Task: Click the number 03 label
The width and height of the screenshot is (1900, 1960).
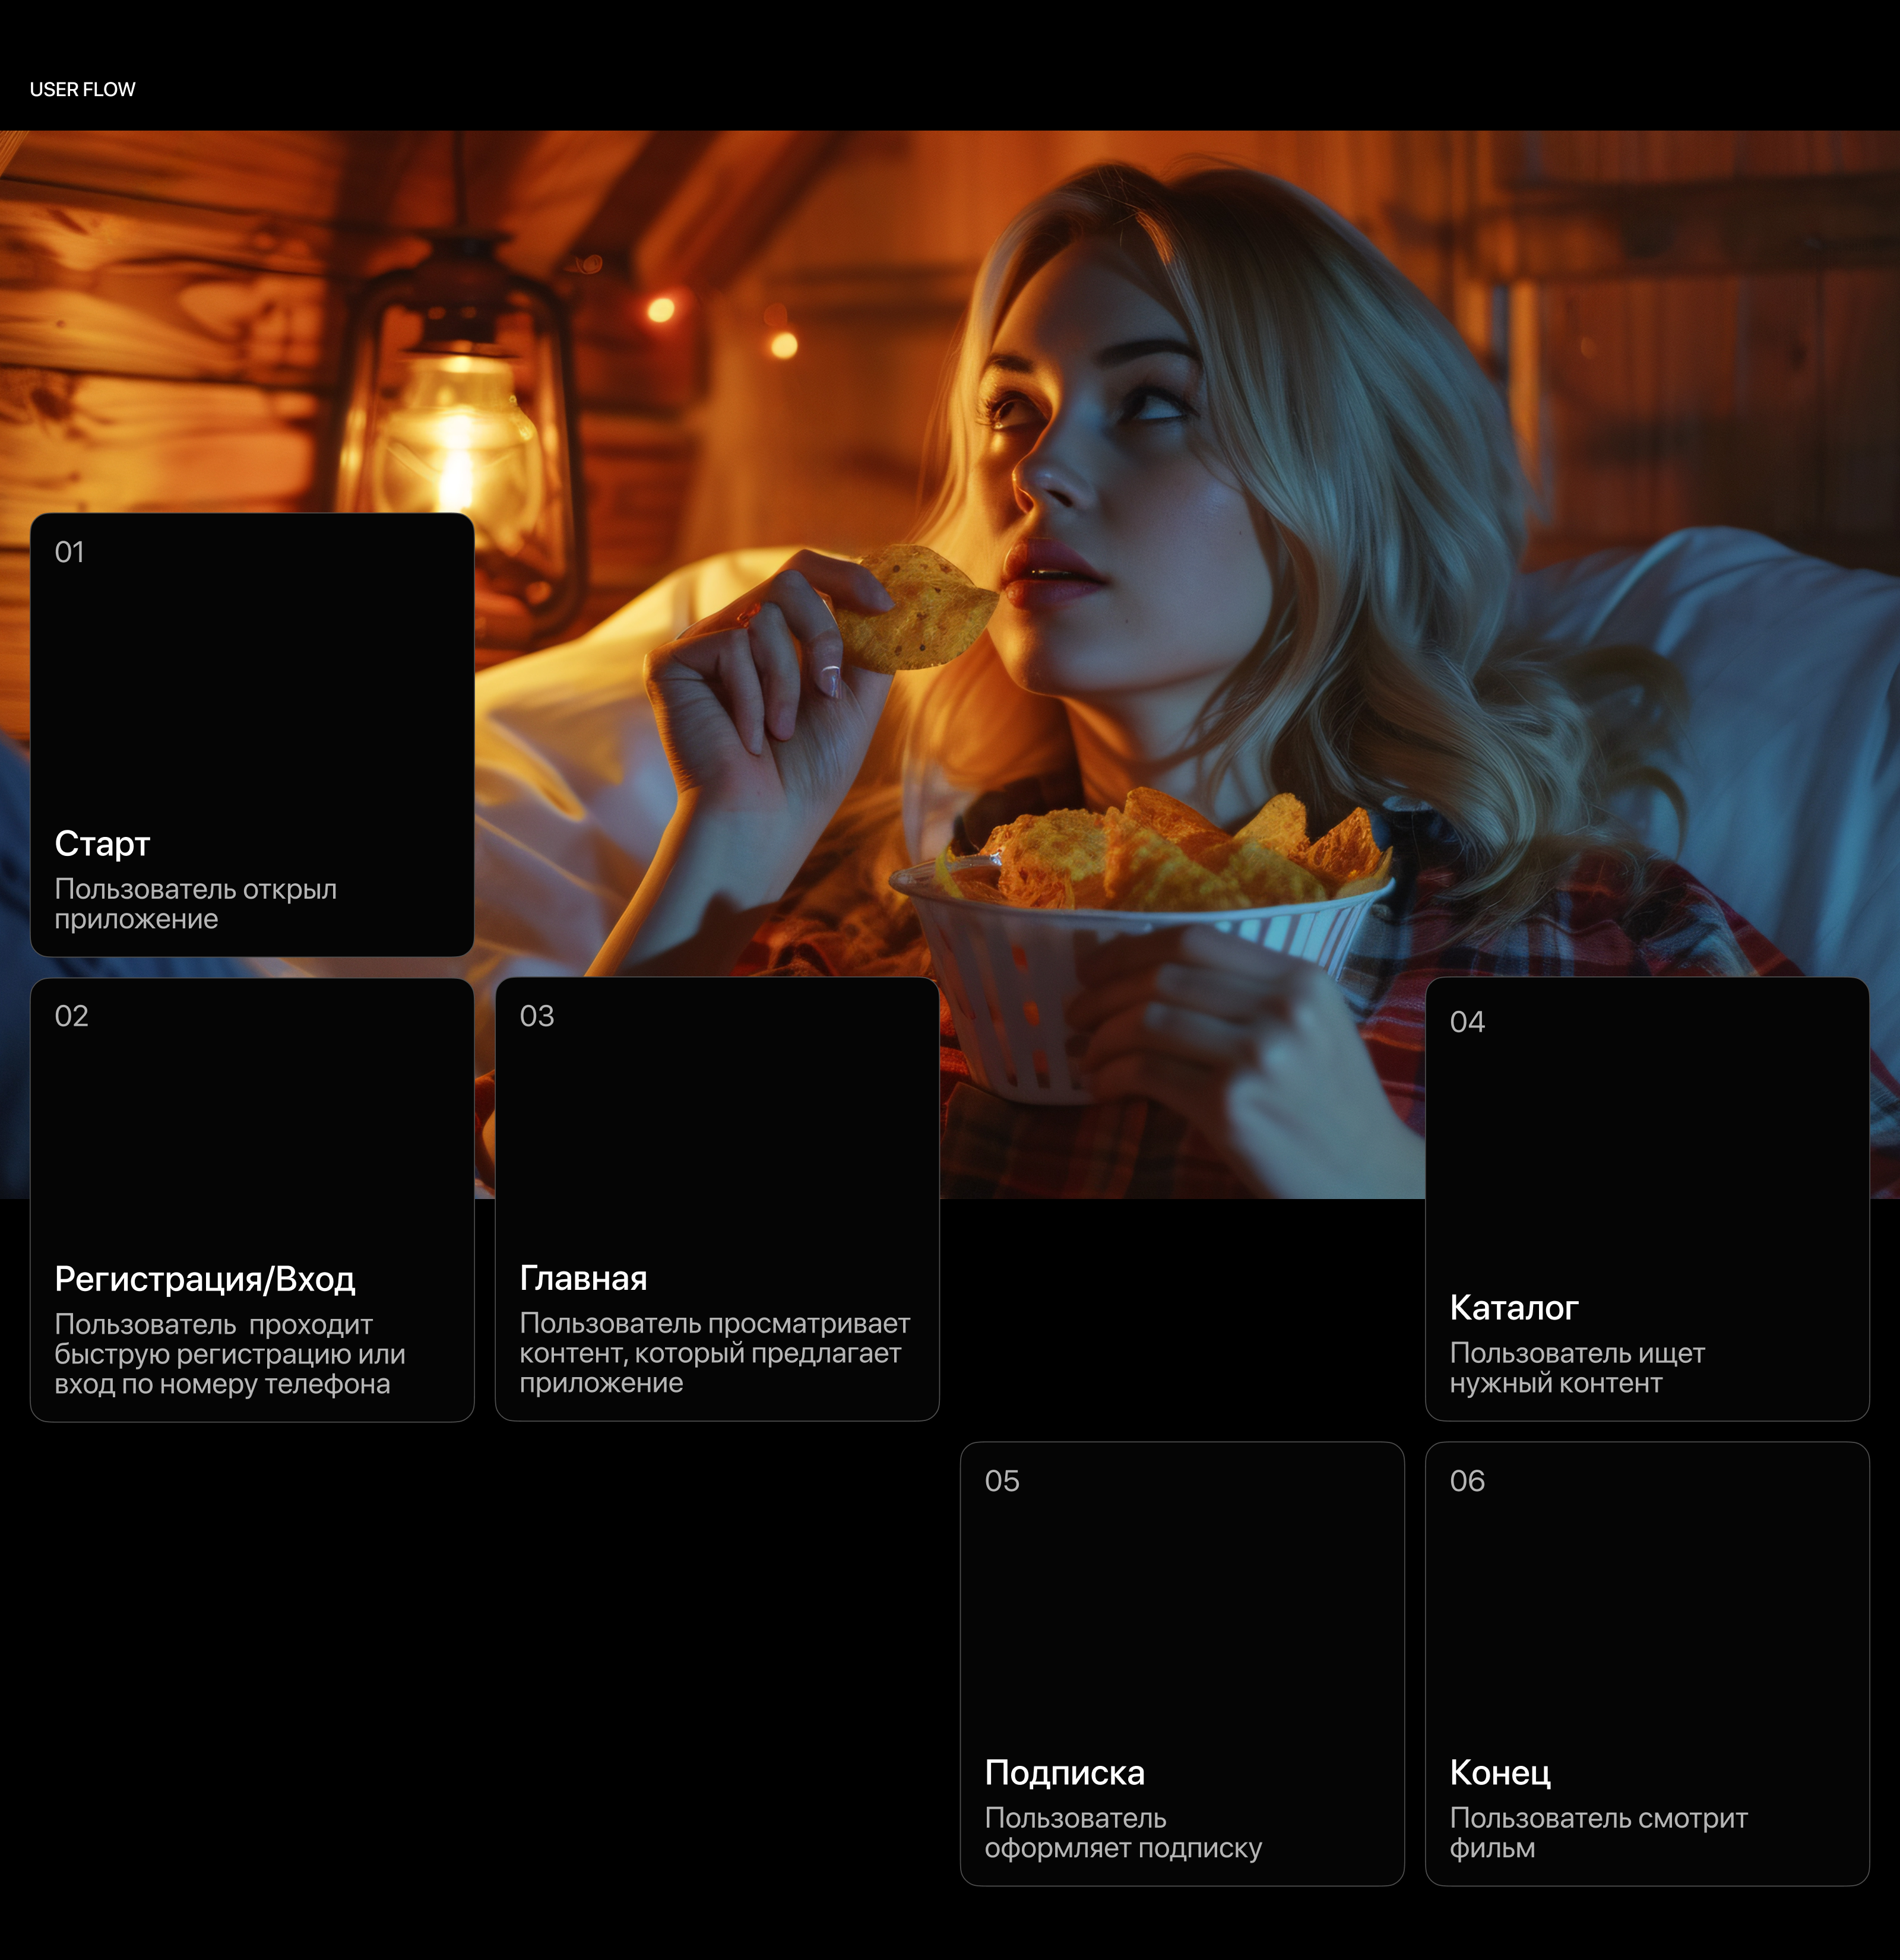Action: (536, 1016)
